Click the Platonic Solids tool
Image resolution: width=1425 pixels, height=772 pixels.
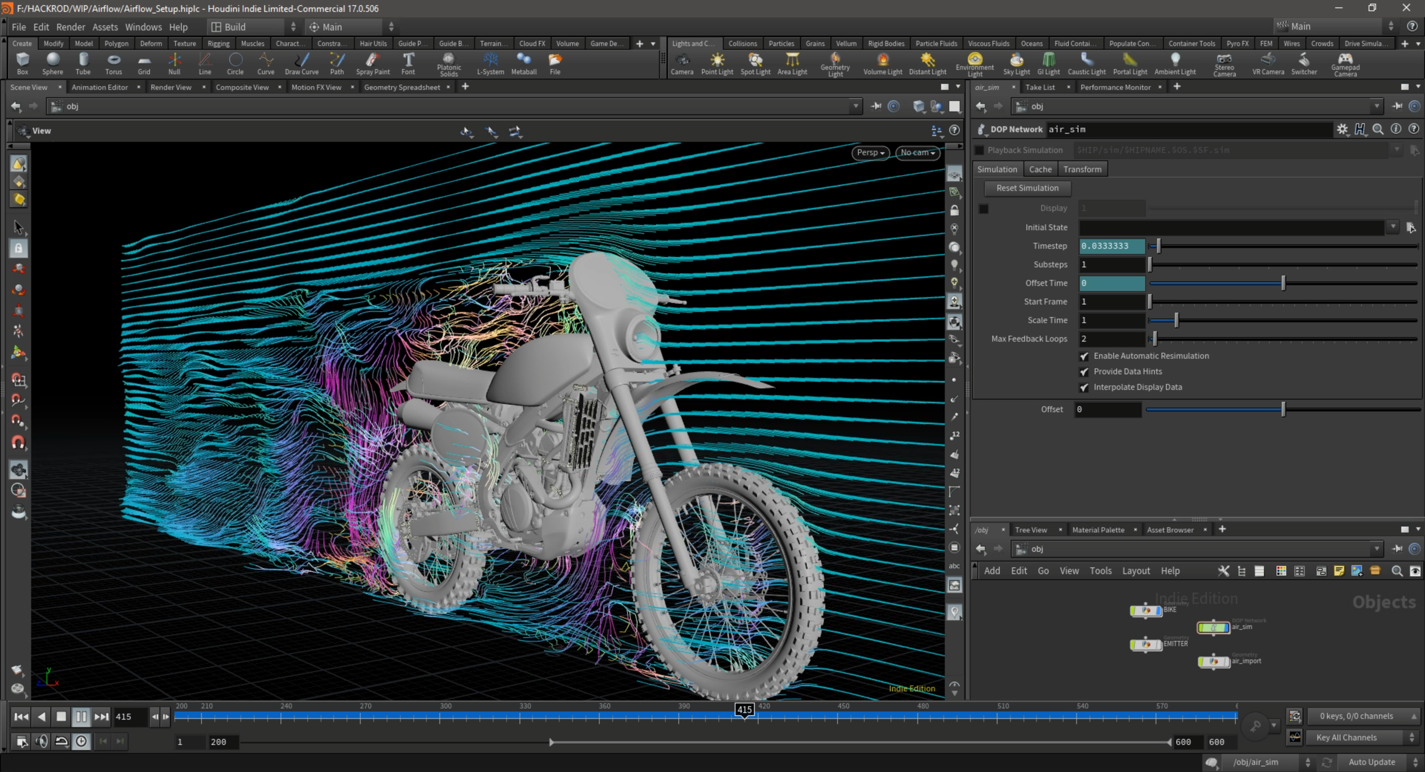click(x=449, y=63)
